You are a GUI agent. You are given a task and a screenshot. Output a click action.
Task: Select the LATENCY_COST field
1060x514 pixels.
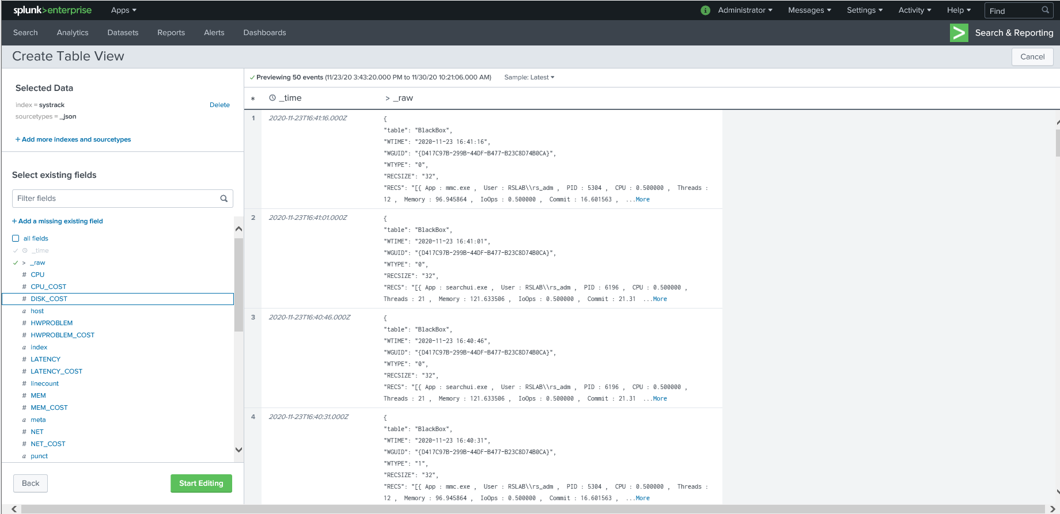[56, 371]
